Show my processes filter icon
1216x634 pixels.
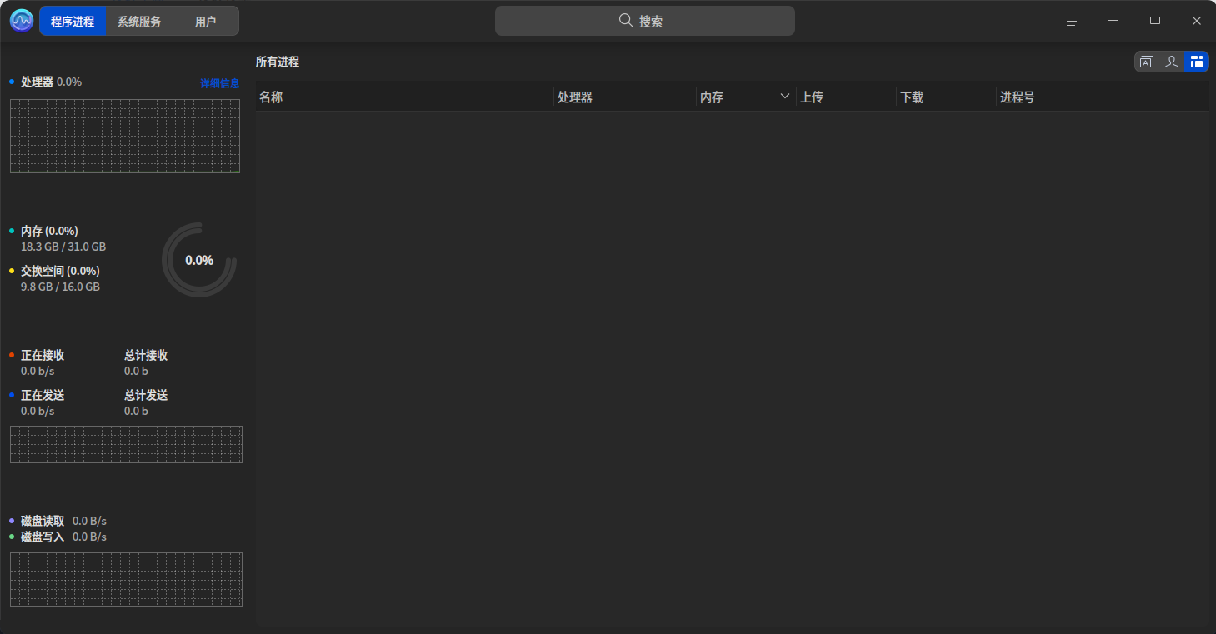[1172, 62]
